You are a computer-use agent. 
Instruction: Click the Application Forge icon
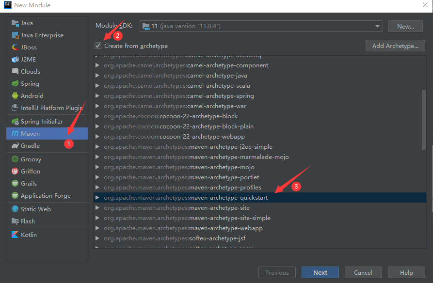tap(15, 195)
